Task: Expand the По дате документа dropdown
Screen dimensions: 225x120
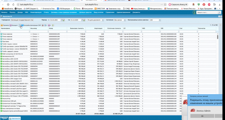Action: pyautogui.click(x=103, y=20)
